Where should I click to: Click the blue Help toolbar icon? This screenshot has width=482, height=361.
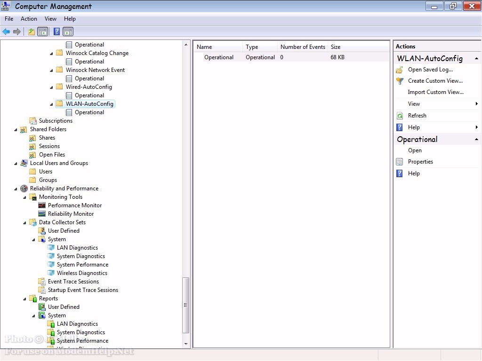(57, 31)
